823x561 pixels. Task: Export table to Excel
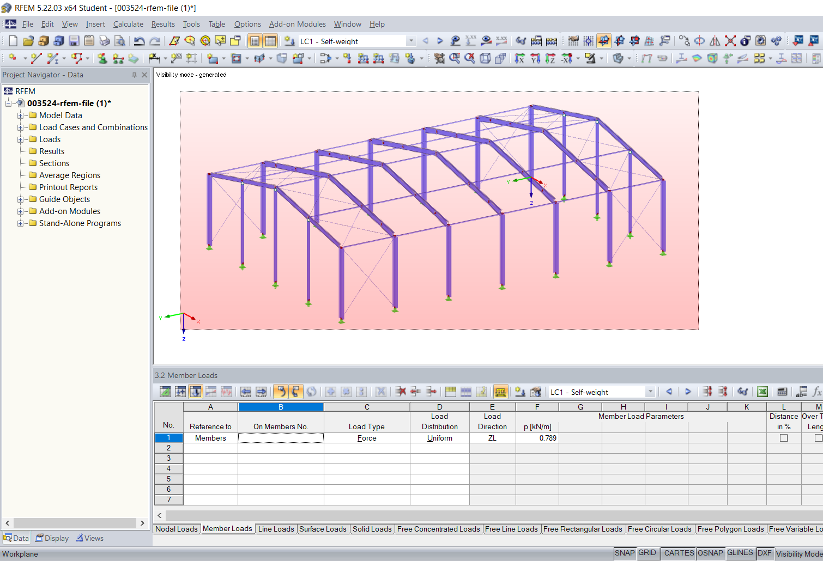763,392
